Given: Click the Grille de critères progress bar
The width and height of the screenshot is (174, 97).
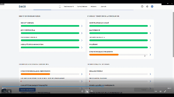Looking at the screenshot, I should [x=119, y=74].
